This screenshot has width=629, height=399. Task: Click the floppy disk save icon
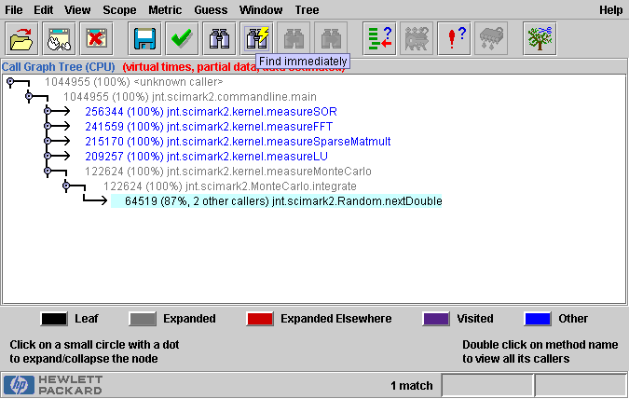pos(144,38)
